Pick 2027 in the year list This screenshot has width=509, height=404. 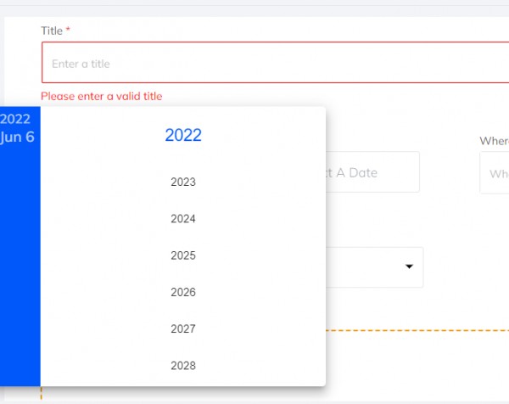point(183,328)
